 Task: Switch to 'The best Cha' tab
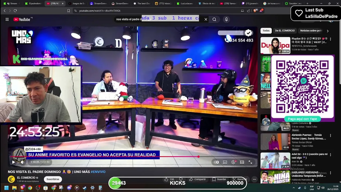pos(141,3)
